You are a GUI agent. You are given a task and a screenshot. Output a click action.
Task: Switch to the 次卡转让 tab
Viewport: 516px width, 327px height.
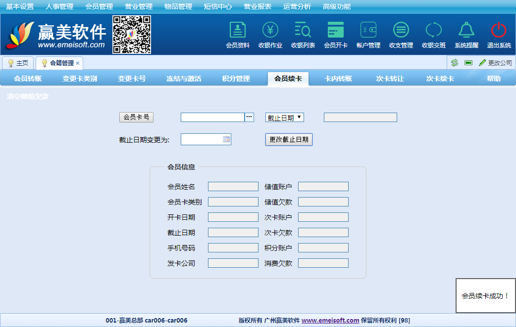[391, 78]
